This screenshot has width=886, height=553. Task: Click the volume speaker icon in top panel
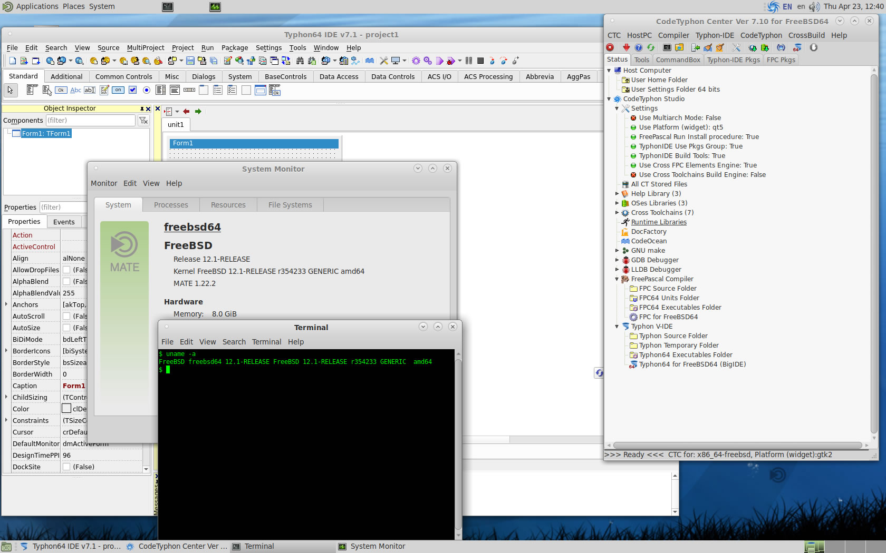point(814,6)
